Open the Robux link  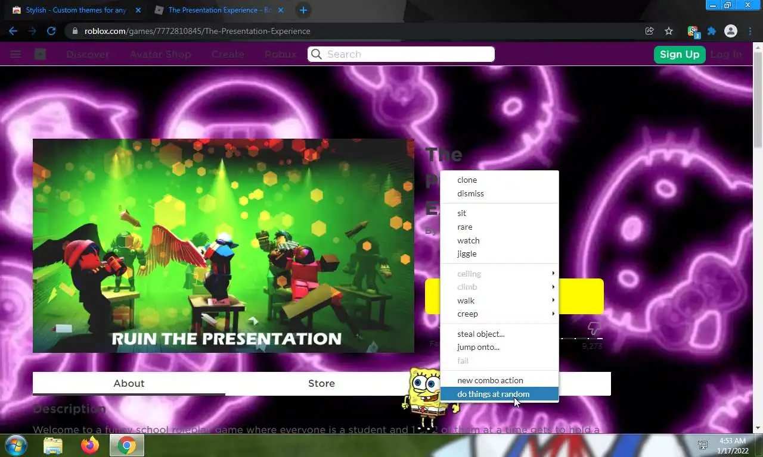280,54
